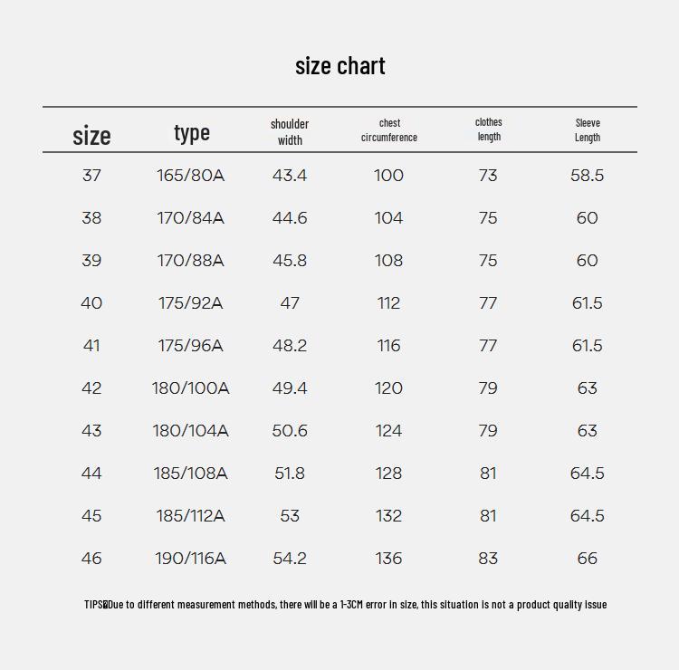Select the 44.6 shoulder width value
This screenshot has width=679, height=670.
290,218
